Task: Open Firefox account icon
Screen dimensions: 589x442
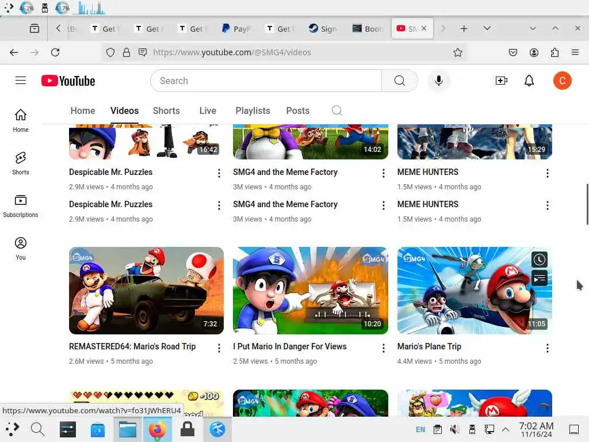Action: tap(534, 52)
